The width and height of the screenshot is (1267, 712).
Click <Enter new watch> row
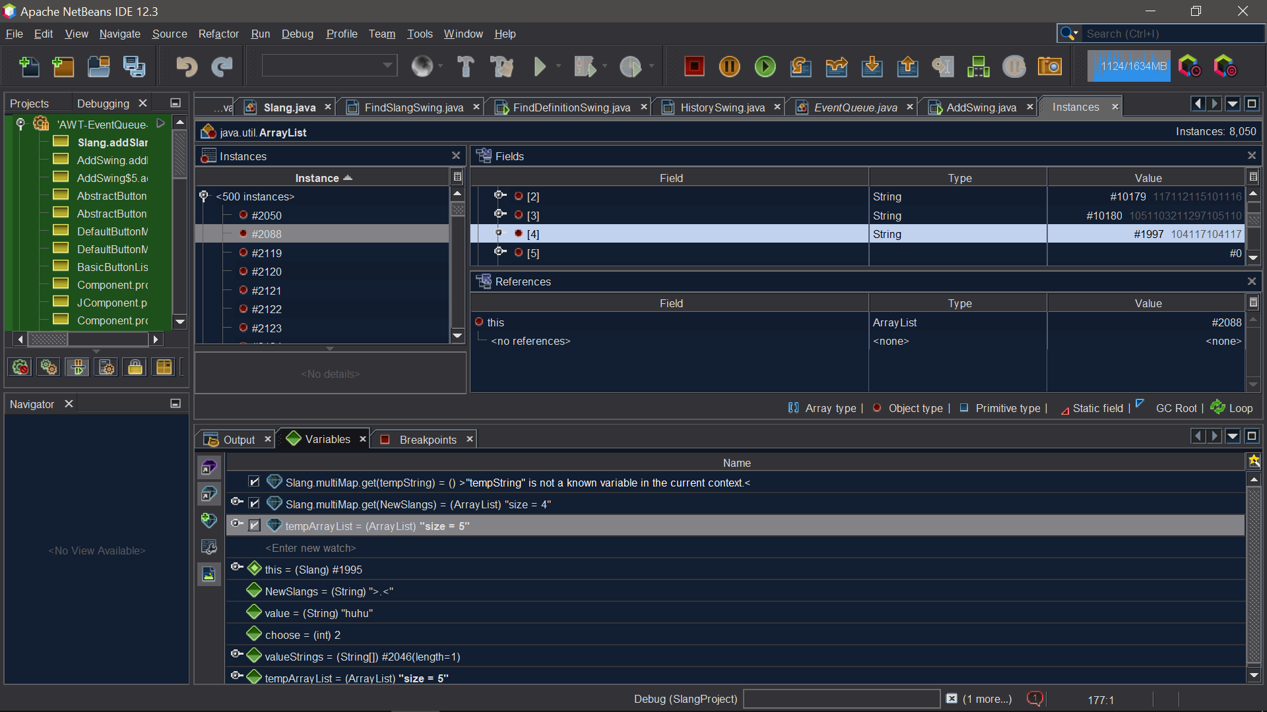pyautogui.click(x=311, y=548)
